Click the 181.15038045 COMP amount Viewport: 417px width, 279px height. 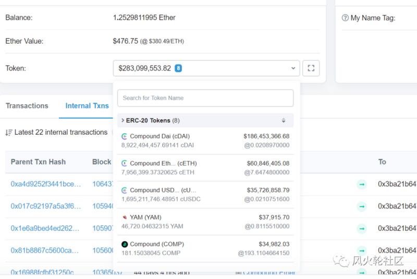[151, 253]
